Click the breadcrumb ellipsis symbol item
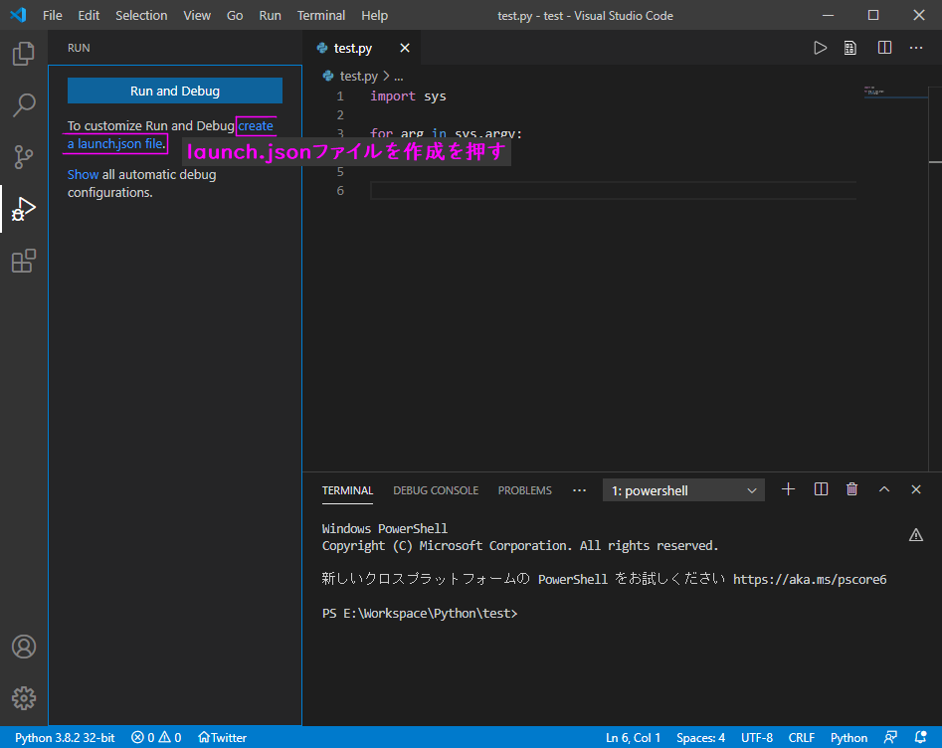942x748 pixels. point(398,77)
